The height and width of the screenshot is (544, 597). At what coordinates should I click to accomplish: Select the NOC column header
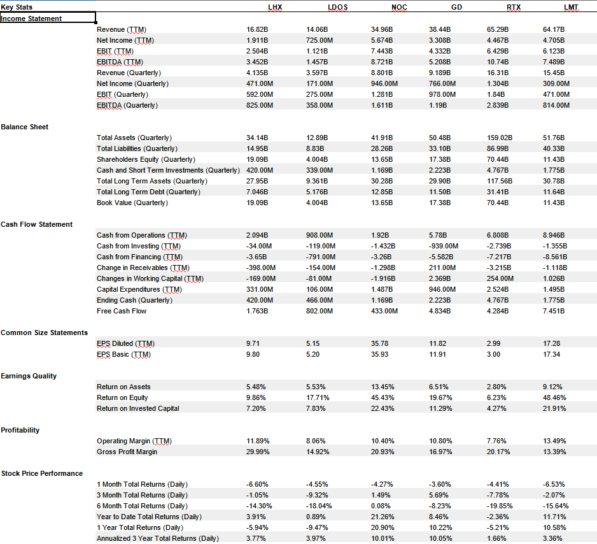[399, 7]
